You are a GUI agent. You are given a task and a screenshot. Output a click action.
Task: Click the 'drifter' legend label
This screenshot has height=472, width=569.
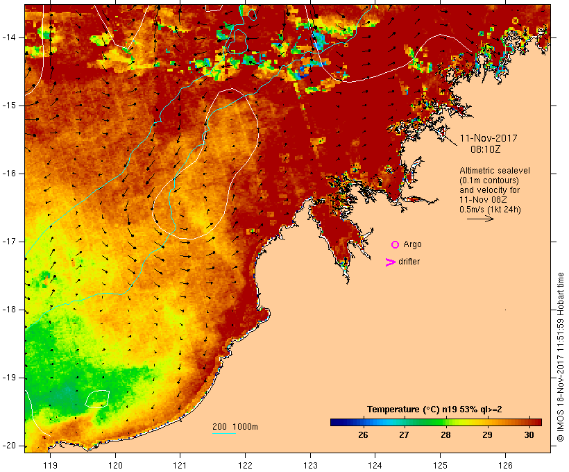409,262
